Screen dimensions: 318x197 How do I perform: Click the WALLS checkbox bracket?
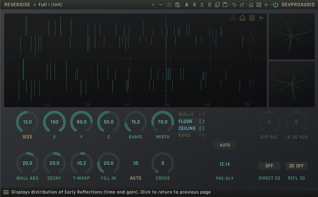point(202,114)
